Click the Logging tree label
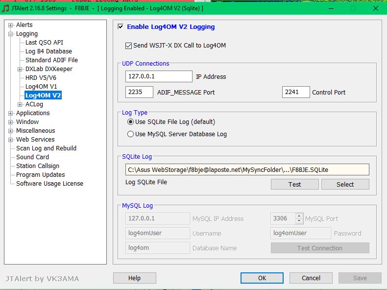Image resolution: width=387 pixels, height=290 pixels. click(x=27, y=34)
